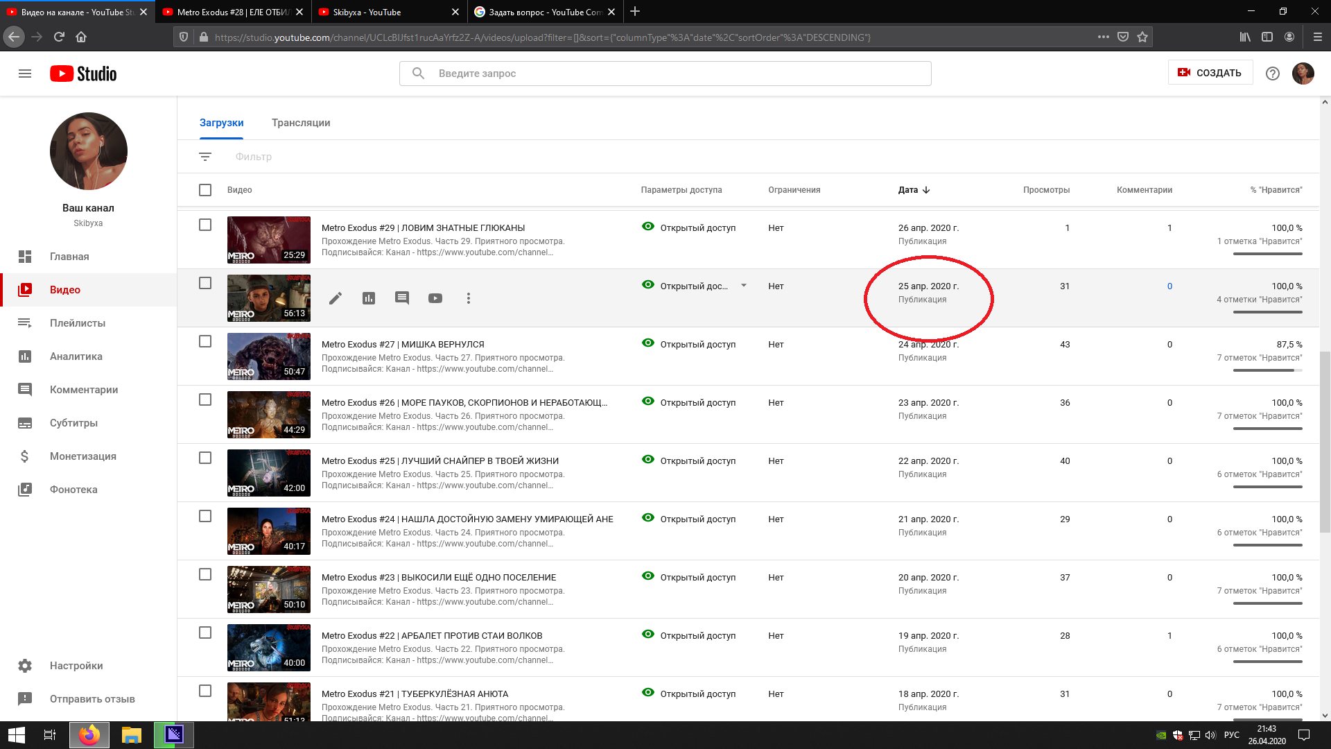
Task: Expand visibility dropdown for 56:13 video
Action: coord(744,286)
